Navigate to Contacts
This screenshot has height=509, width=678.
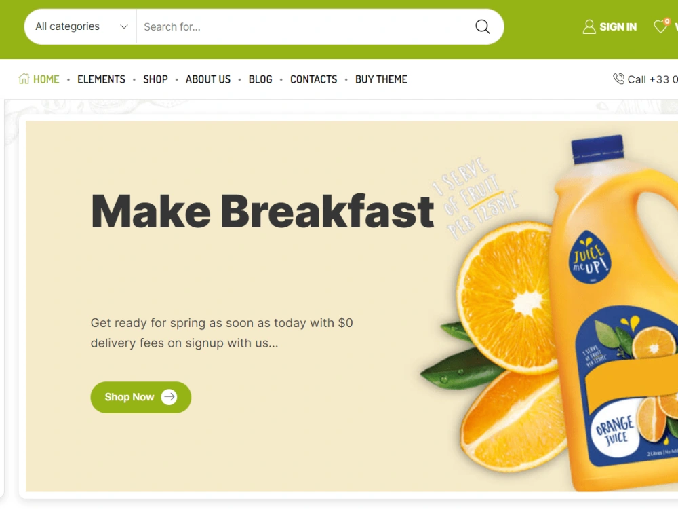click(x=313, y=79)
